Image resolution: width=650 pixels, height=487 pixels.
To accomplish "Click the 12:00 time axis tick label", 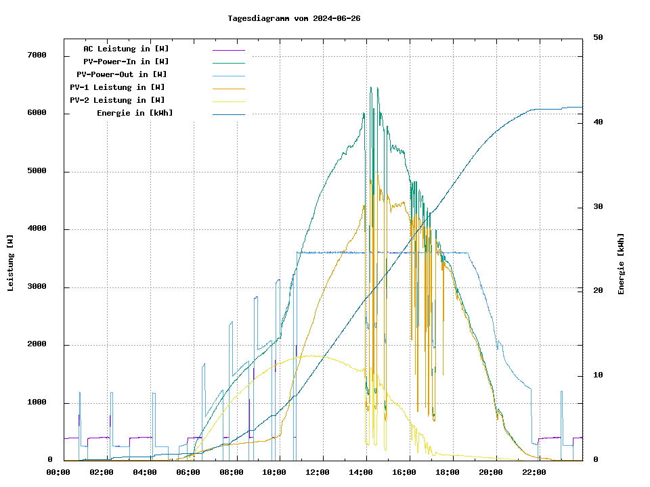I will coord(317,472).
